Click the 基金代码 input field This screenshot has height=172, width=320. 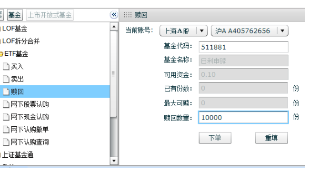[243, 47]
